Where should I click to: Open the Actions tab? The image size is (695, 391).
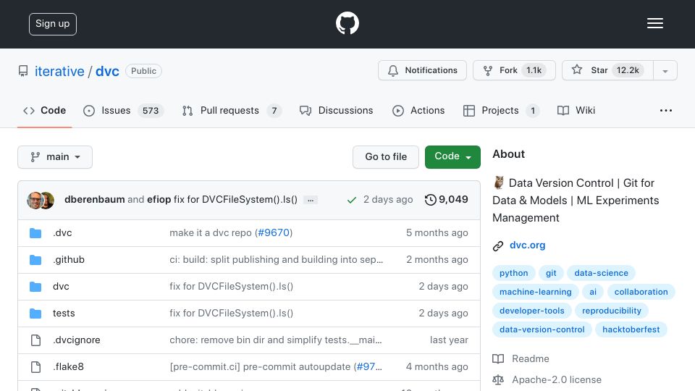point(418,110)
